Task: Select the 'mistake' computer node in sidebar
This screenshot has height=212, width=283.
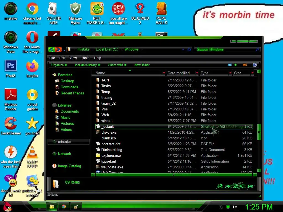Action: pos(69,142)
